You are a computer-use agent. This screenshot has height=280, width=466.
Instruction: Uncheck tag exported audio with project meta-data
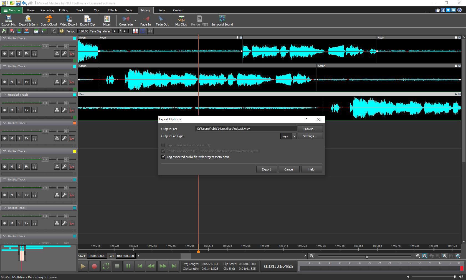[163, 157]
